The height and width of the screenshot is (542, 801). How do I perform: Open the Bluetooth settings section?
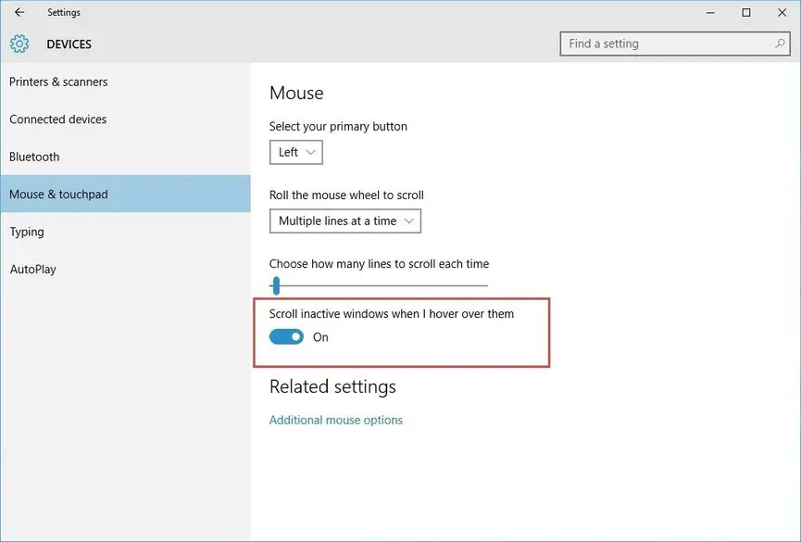click(34, 157)
